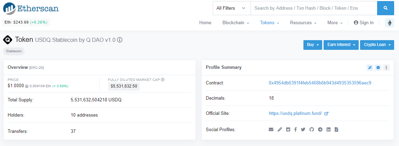
Task: Click Sign In link
Action: (x=364, y=23)
